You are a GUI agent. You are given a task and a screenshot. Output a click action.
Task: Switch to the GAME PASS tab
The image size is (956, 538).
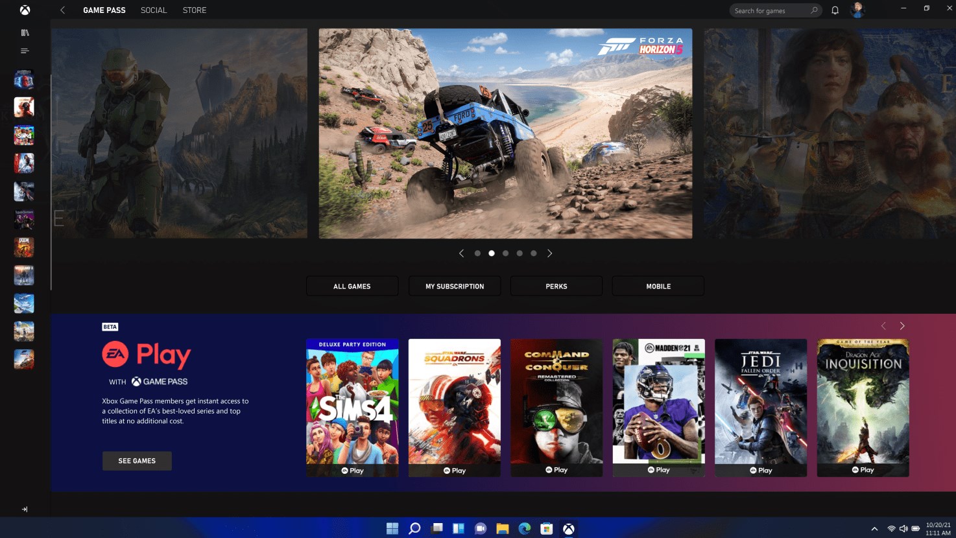(x=104, y=10)
